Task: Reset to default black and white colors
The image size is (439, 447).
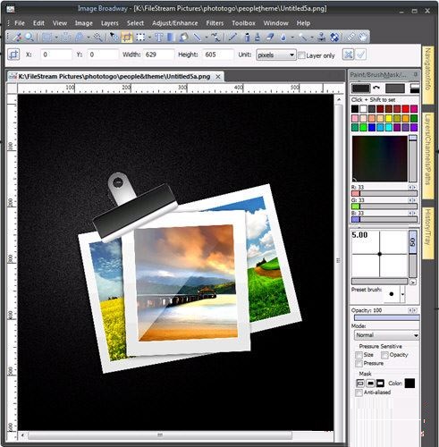Action: tap(415, 88)
